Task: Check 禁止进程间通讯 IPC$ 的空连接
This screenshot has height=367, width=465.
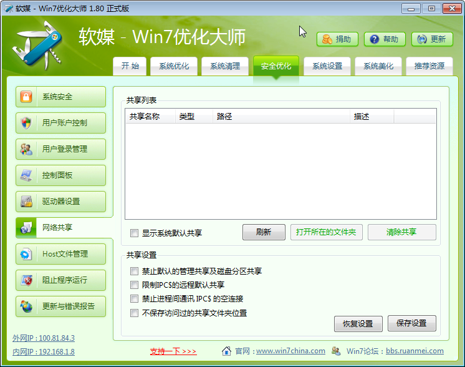Action: click(x=135, y=298)
